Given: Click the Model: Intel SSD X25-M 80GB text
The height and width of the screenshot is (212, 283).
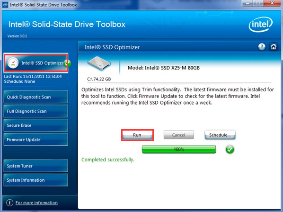Looking at the screenshot, I should 164,68.
